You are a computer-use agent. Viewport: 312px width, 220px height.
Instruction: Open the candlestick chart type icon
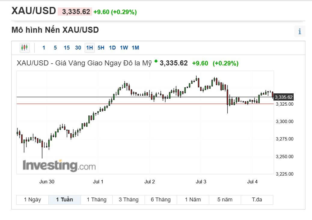coord(25,48)
